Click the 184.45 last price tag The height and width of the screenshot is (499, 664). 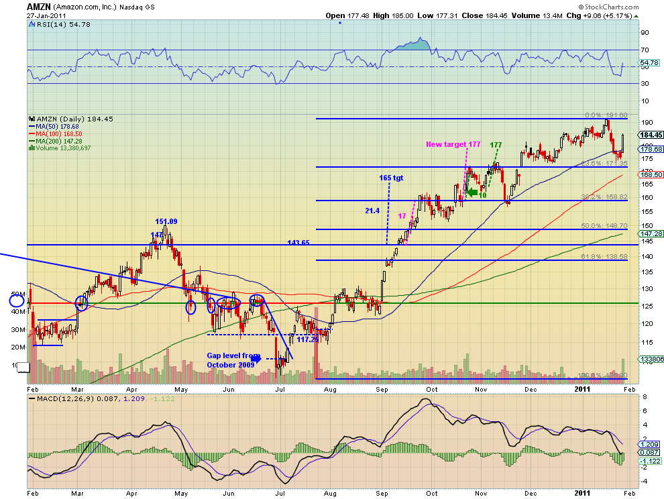651,135
